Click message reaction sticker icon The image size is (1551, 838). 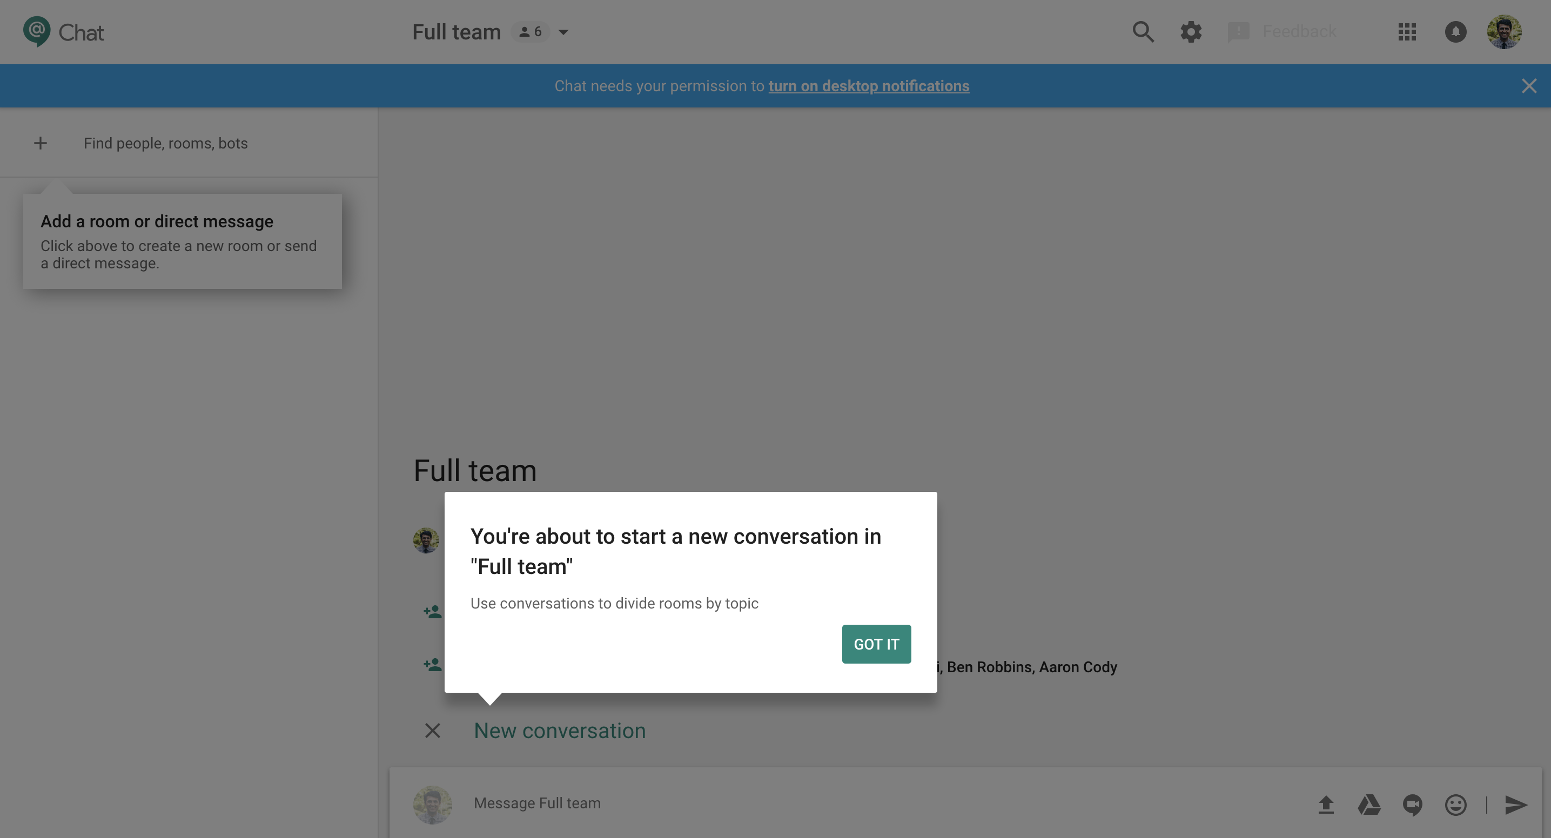click(1455, 803)
